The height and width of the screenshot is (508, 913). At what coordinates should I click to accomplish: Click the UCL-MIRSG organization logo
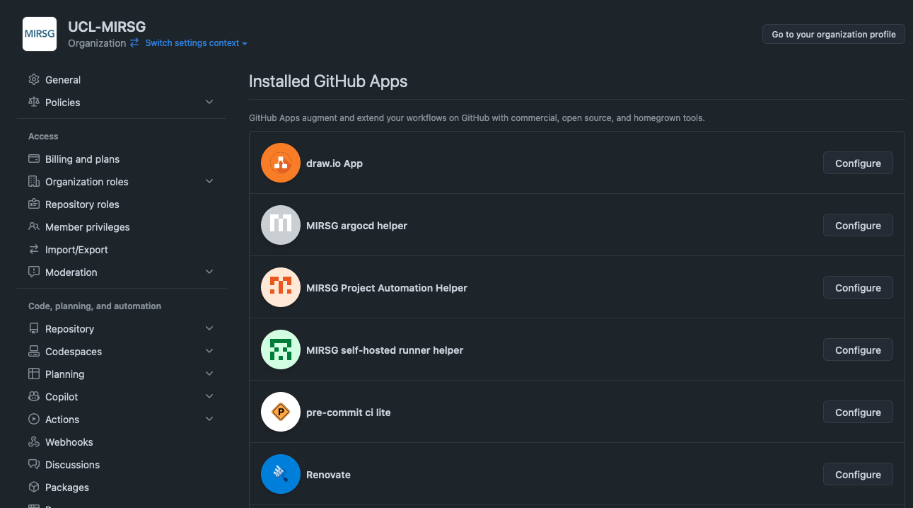point(40,34)
